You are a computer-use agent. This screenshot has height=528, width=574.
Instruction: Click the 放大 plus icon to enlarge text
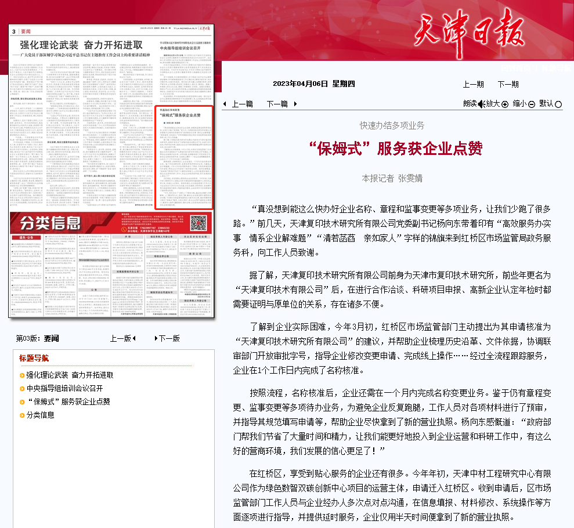505,103
